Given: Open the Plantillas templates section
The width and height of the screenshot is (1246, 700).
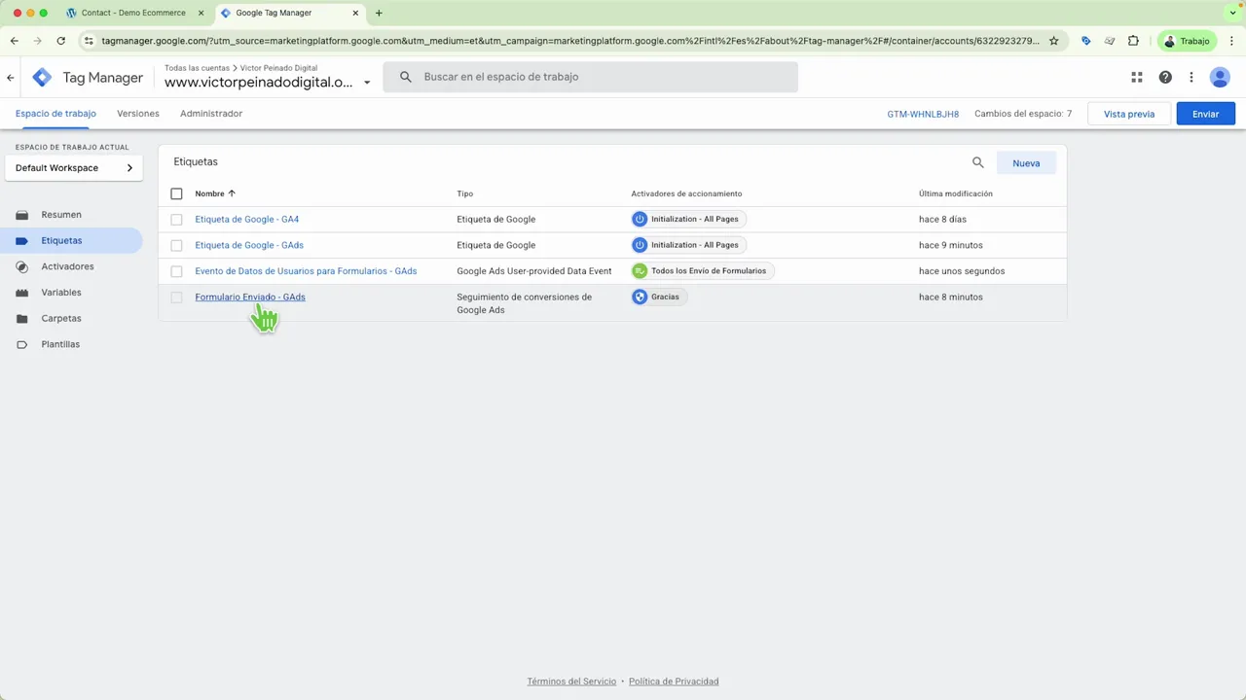Looking at the screenshot, I should tap(59, 344).
